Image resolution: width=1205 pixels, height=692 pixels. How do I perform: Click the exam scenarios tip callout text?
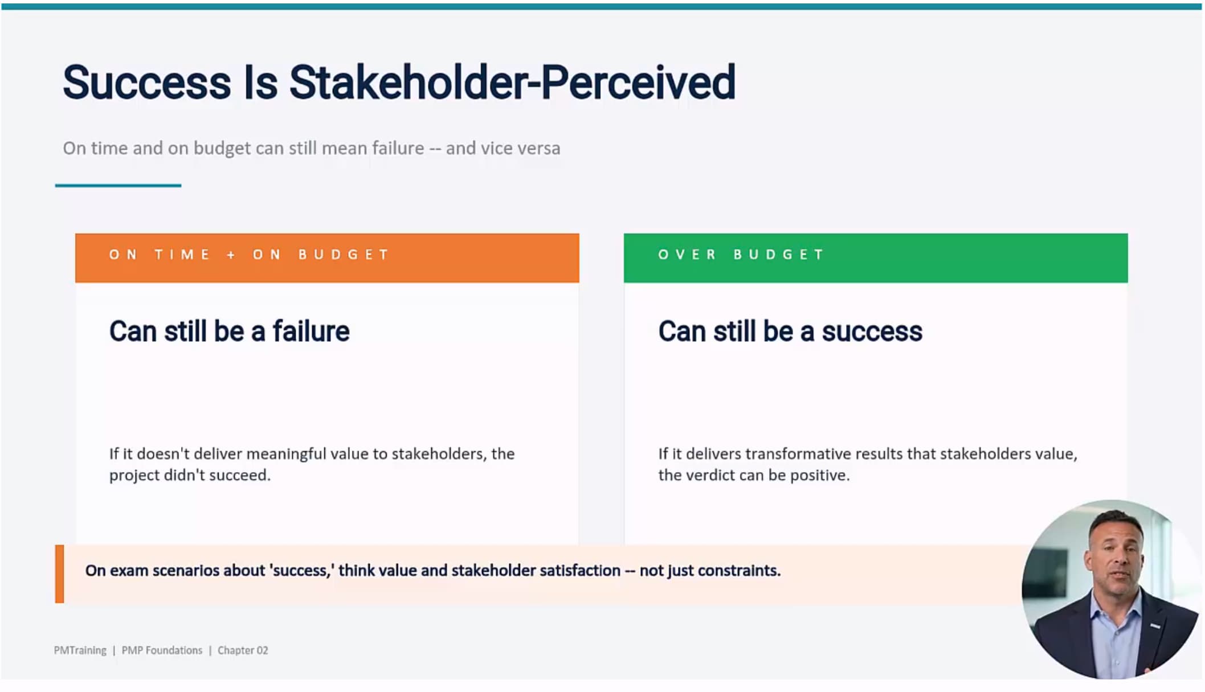click(433, 571)
